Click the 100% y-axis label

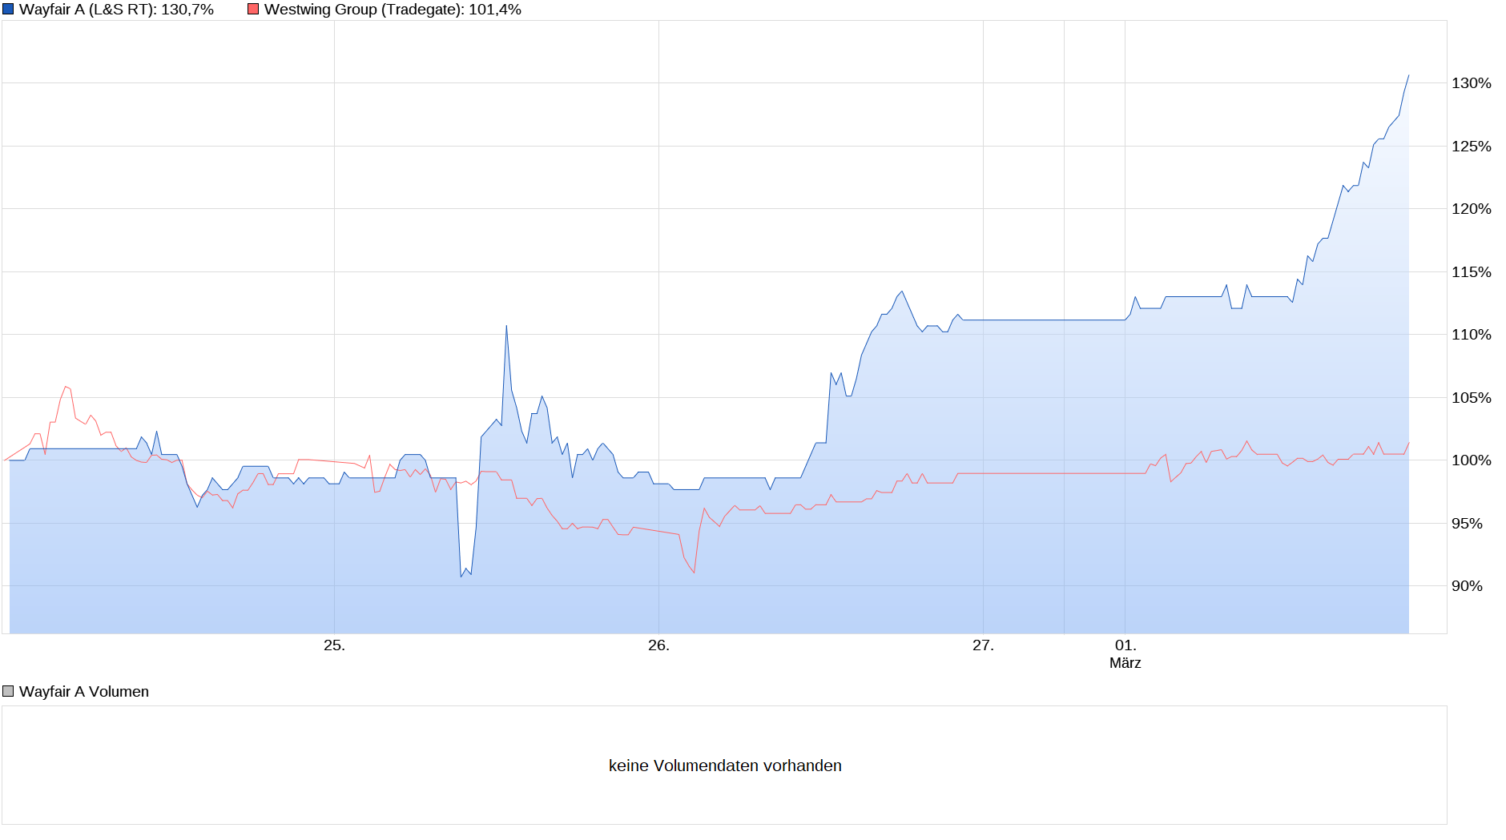tap(1471, 460)
